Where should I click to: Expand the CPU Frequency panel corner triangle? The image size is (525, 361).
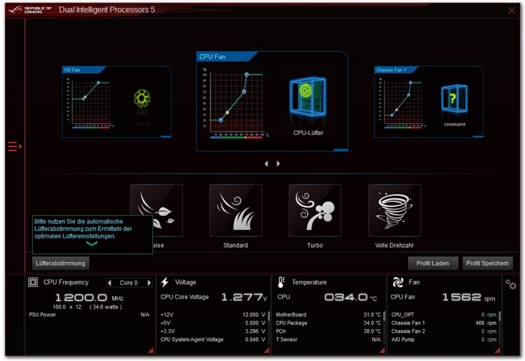pyautogui.click(x=151, y=351)
